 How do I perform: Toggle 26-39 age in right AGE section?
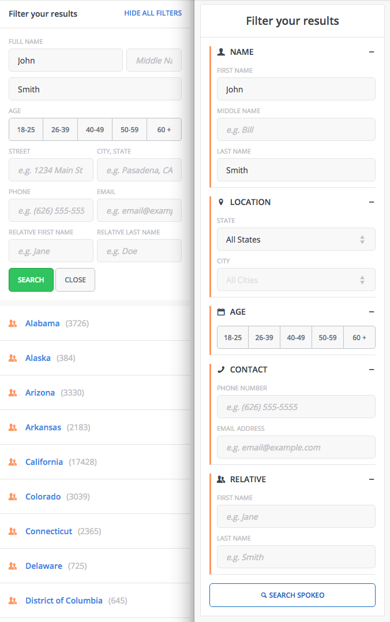(x=264, y=338)
